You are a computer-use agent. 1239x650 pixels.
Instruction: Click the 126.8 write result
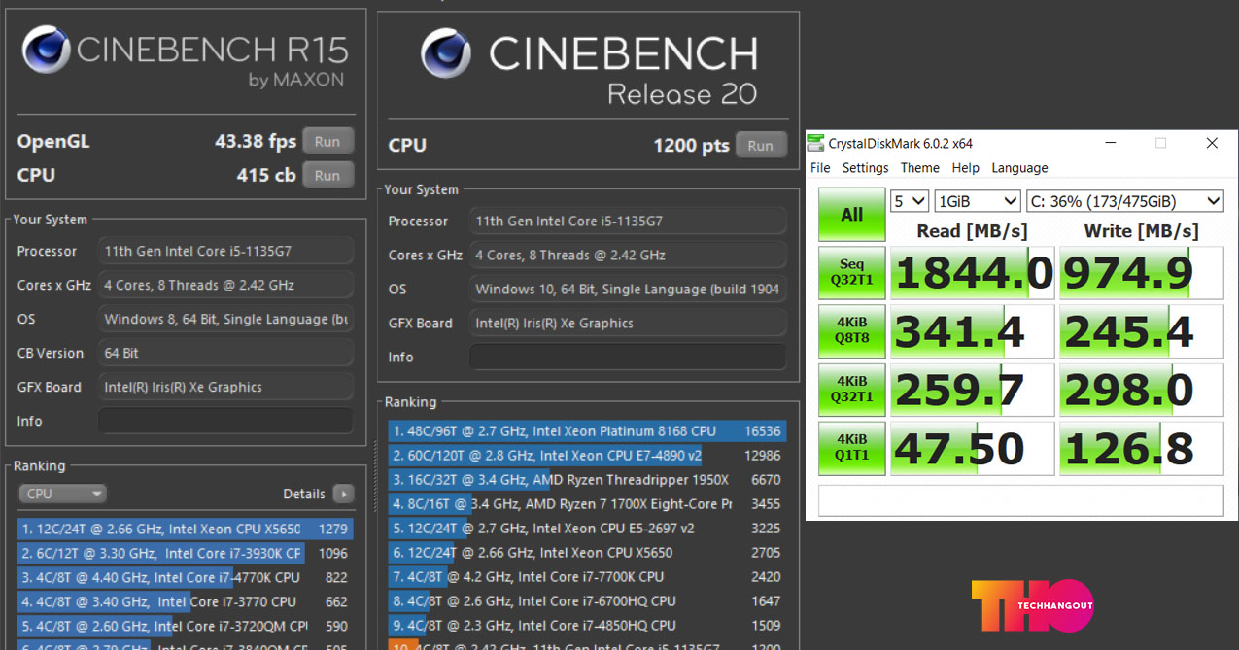click(1142, 448)
